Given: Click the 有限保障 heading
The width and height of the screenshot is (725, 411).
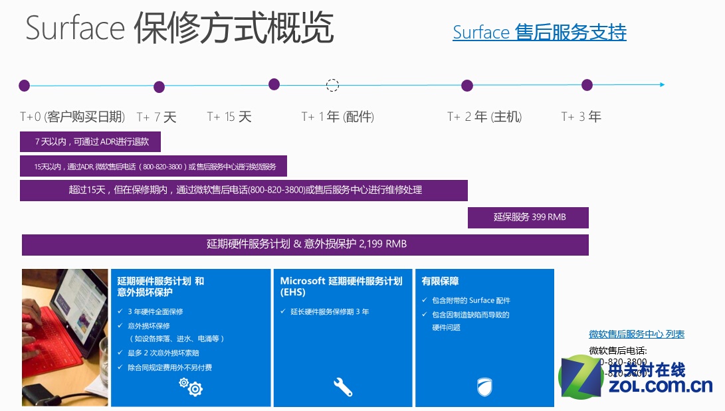Looking at the screenshot, I should click(x=440, y=281).
